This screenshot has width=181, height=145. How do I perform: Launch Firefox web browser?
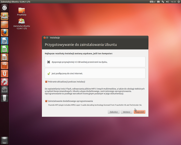4,33
